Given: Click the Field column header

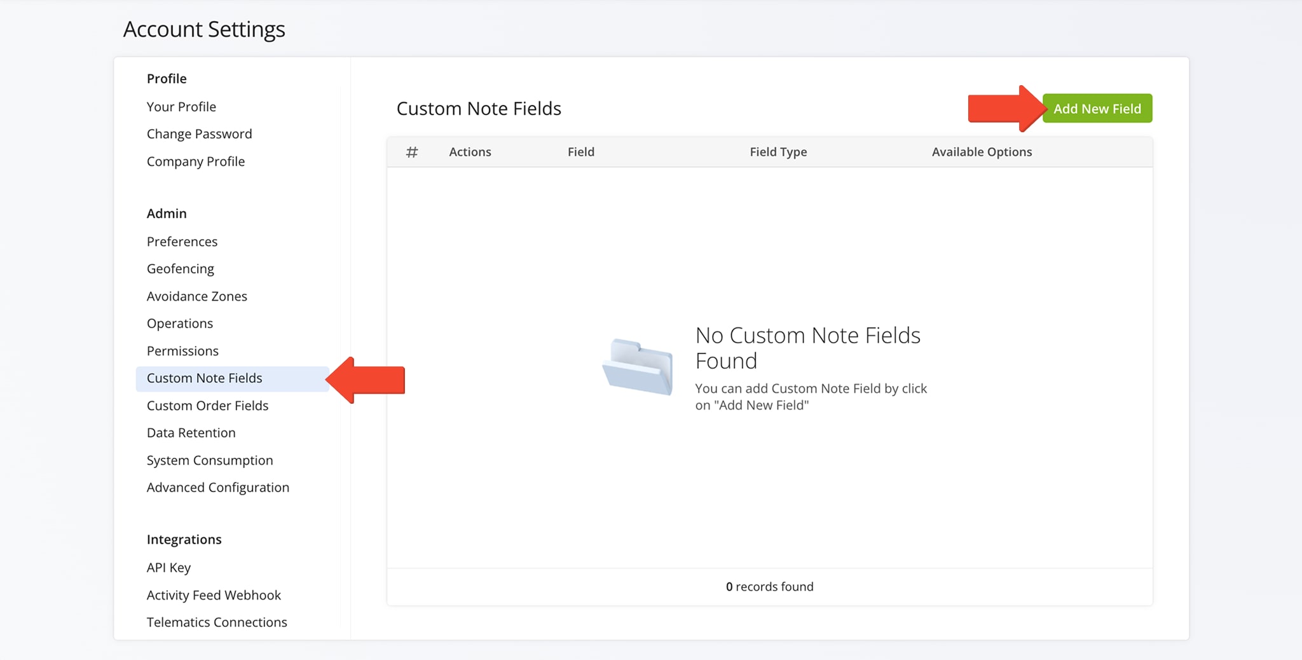Looking at the screenshot, I should (581, 152).
